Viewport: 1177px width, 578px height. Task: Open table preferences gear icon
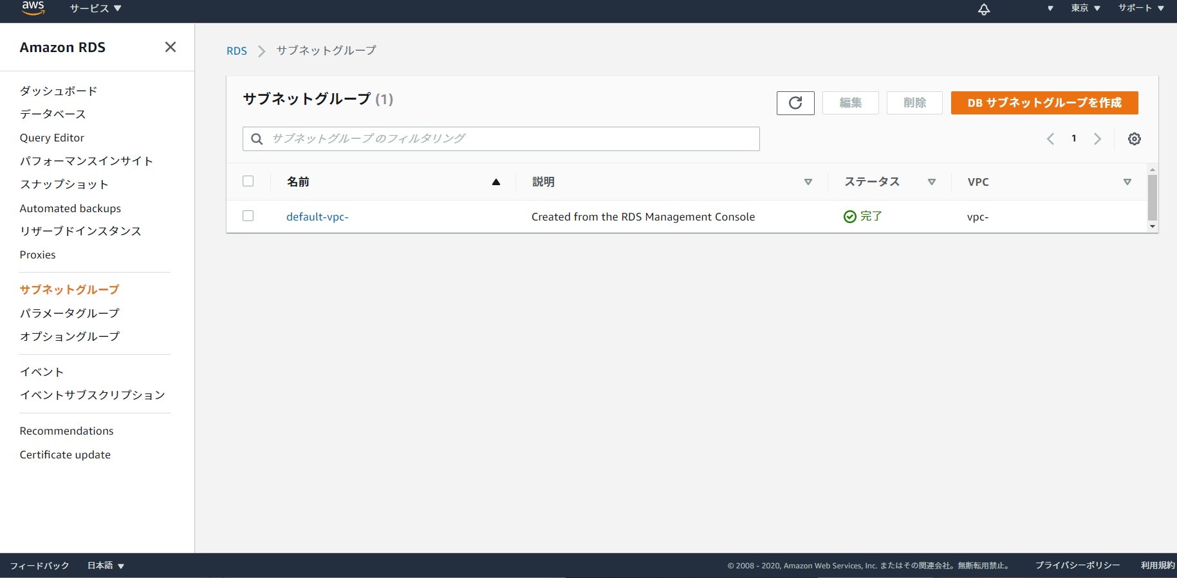[x=1135, y=139]
